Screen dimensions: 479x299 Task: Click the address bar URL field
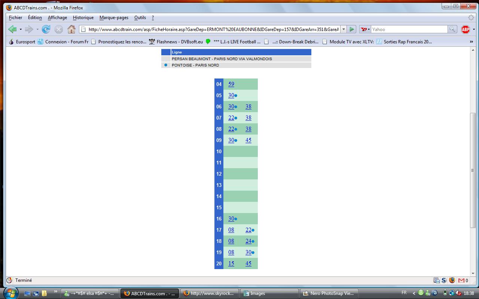pos(213,29)
